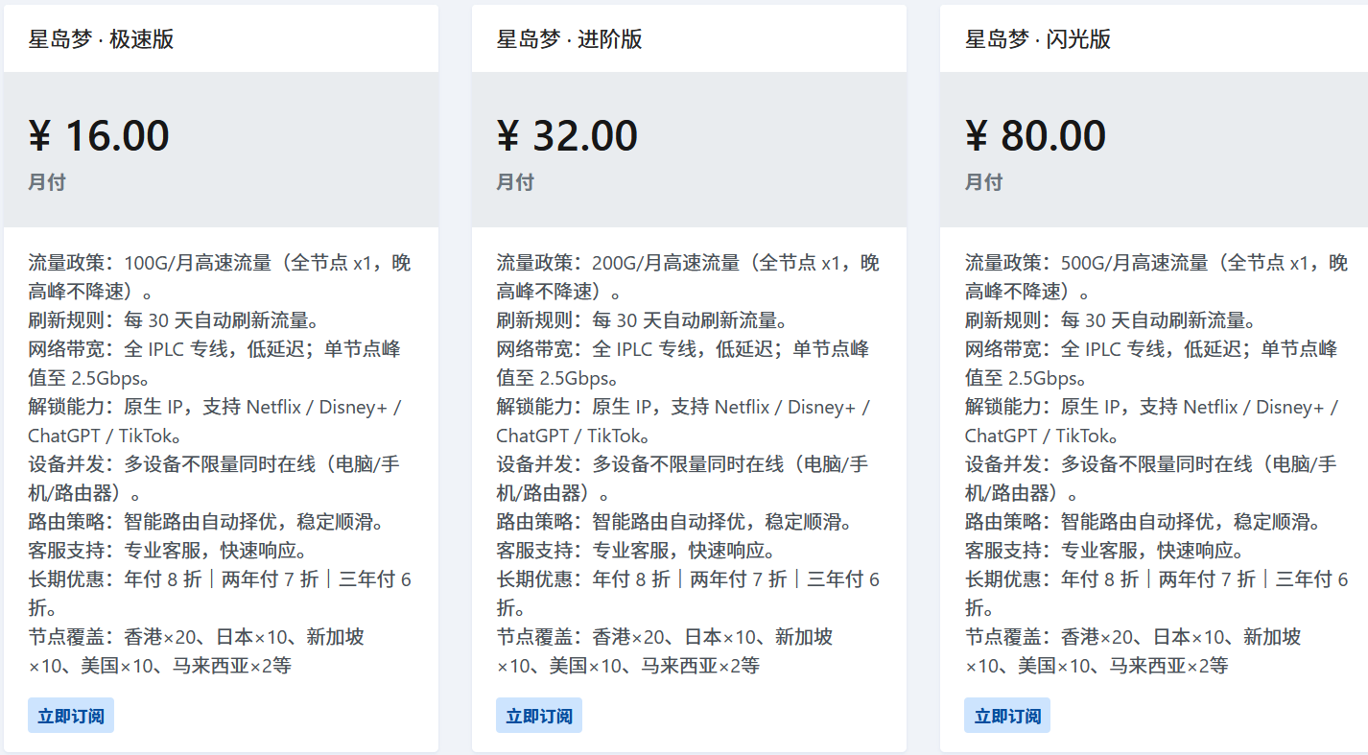The image size is (1368, 755).
Task: Click 月付 label under ¥ 16.00
Action: click(47, 182)
